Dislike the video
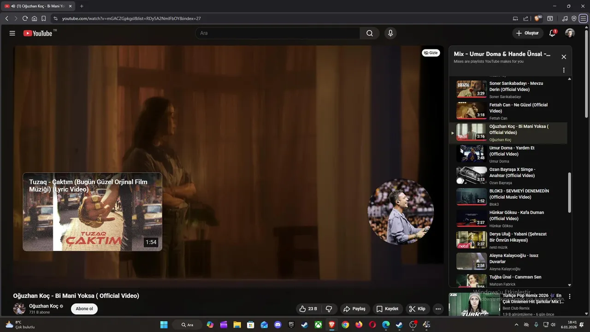The width and height of the screenshot is (590, 332). click(329, 309)
